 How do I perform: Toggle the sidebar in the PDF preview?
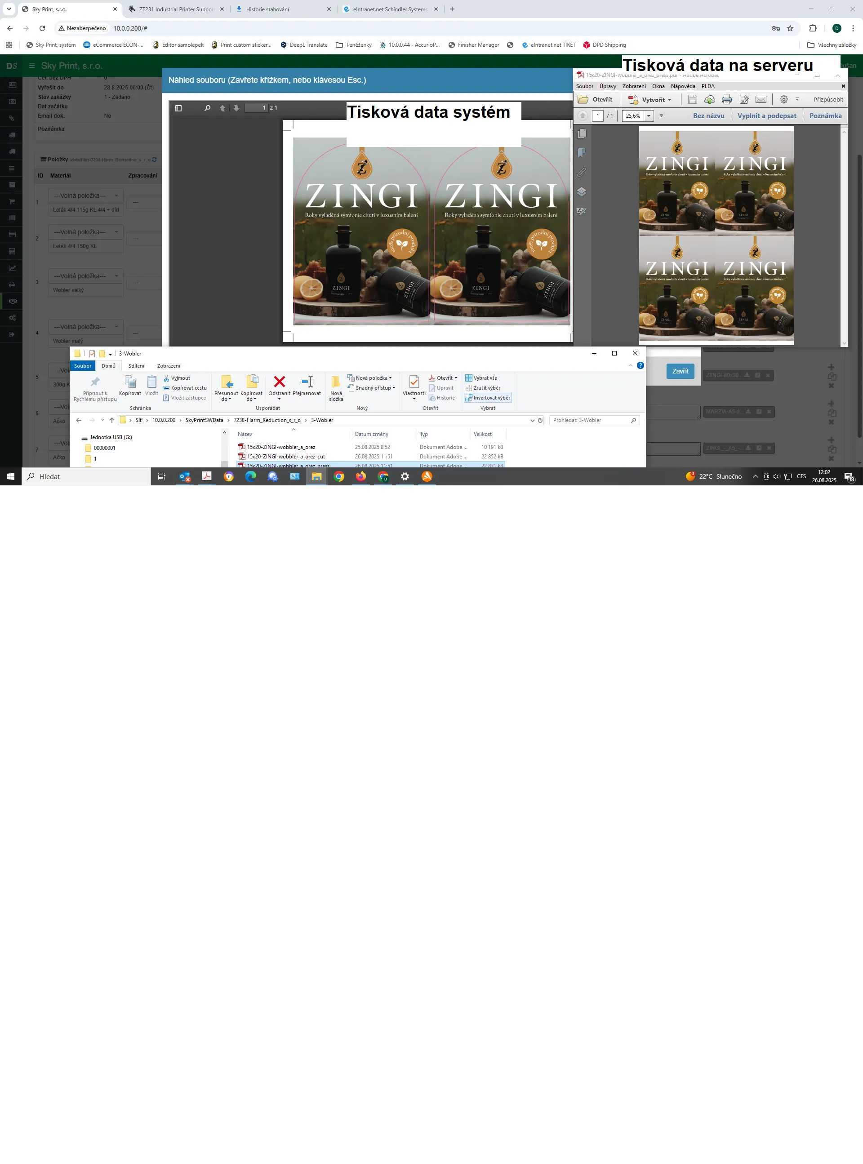tap(178, 108)
